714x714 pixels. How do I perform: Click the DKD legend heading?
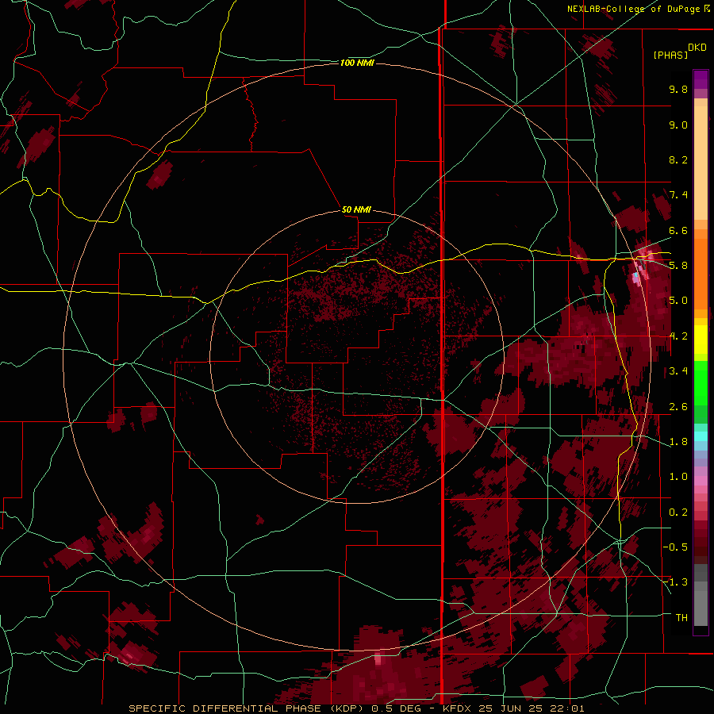coord(697,48)
